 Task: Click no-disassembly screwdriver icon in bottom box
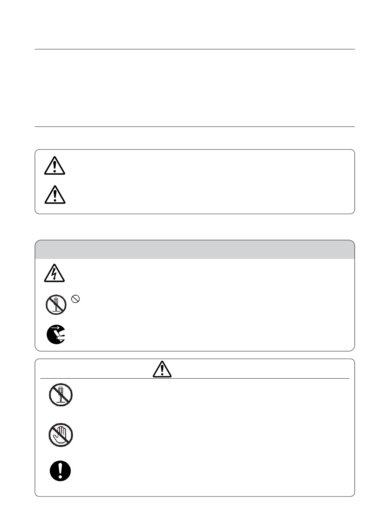[x=60, y=395]
